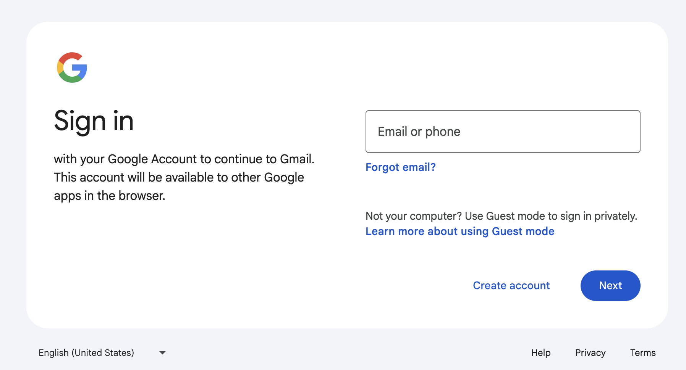Open the language selection dropdown
This screenshot has height=370, width=686.
click(x=102, y=352)
